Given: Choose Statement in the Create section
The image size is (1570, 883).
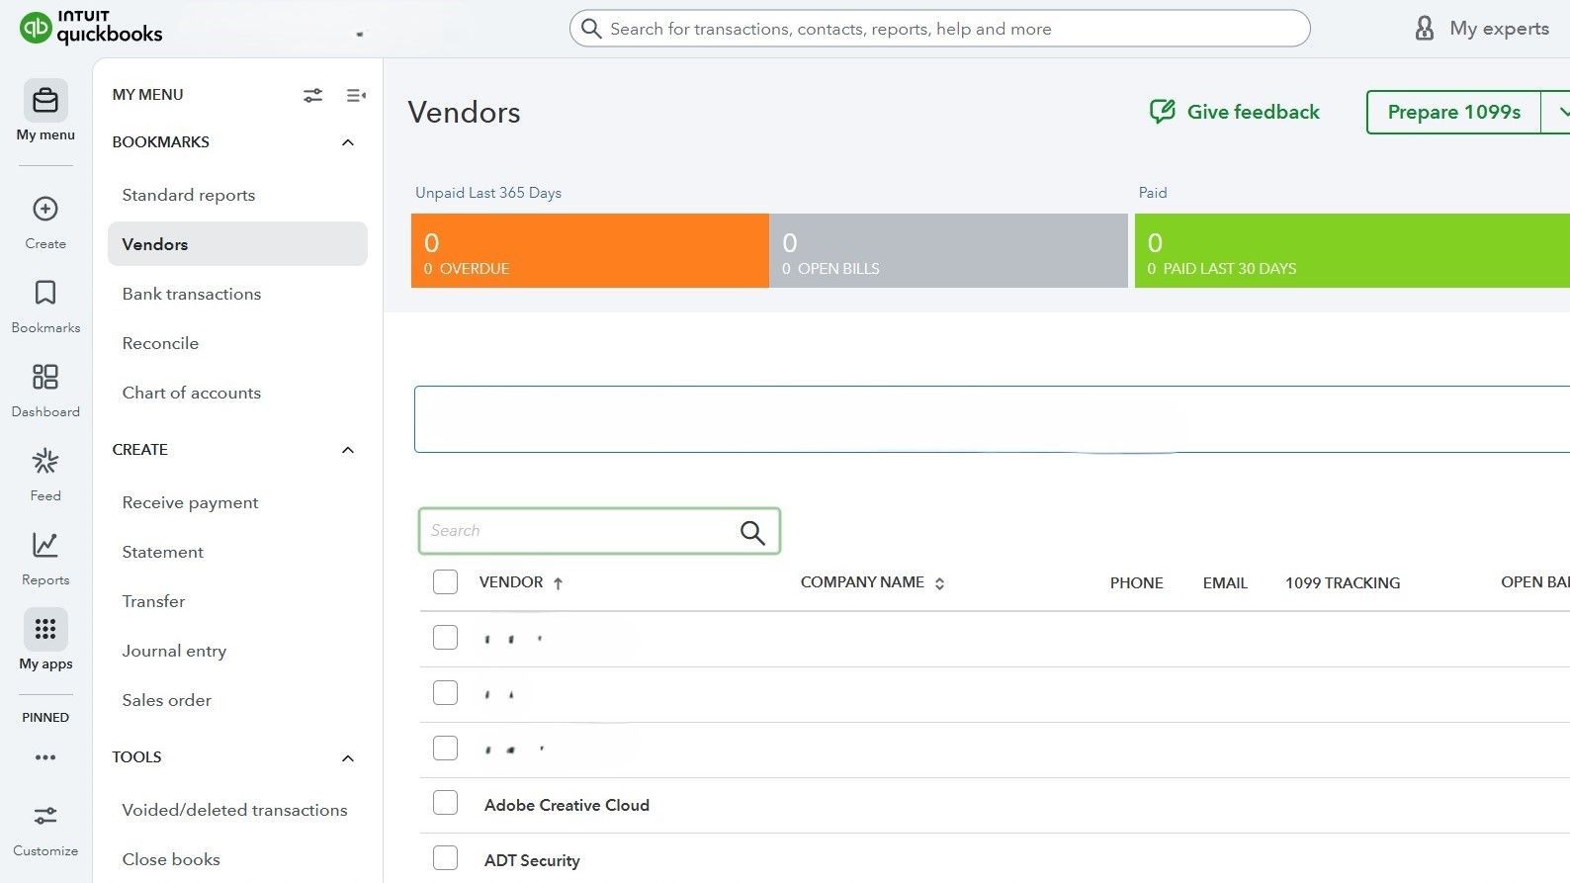Looking at the screenshot, I should coord(163,552).
